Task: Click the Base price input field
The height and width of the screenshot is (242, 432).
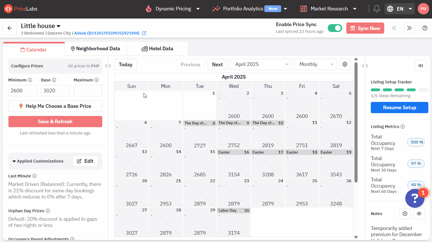Action: 55,91
